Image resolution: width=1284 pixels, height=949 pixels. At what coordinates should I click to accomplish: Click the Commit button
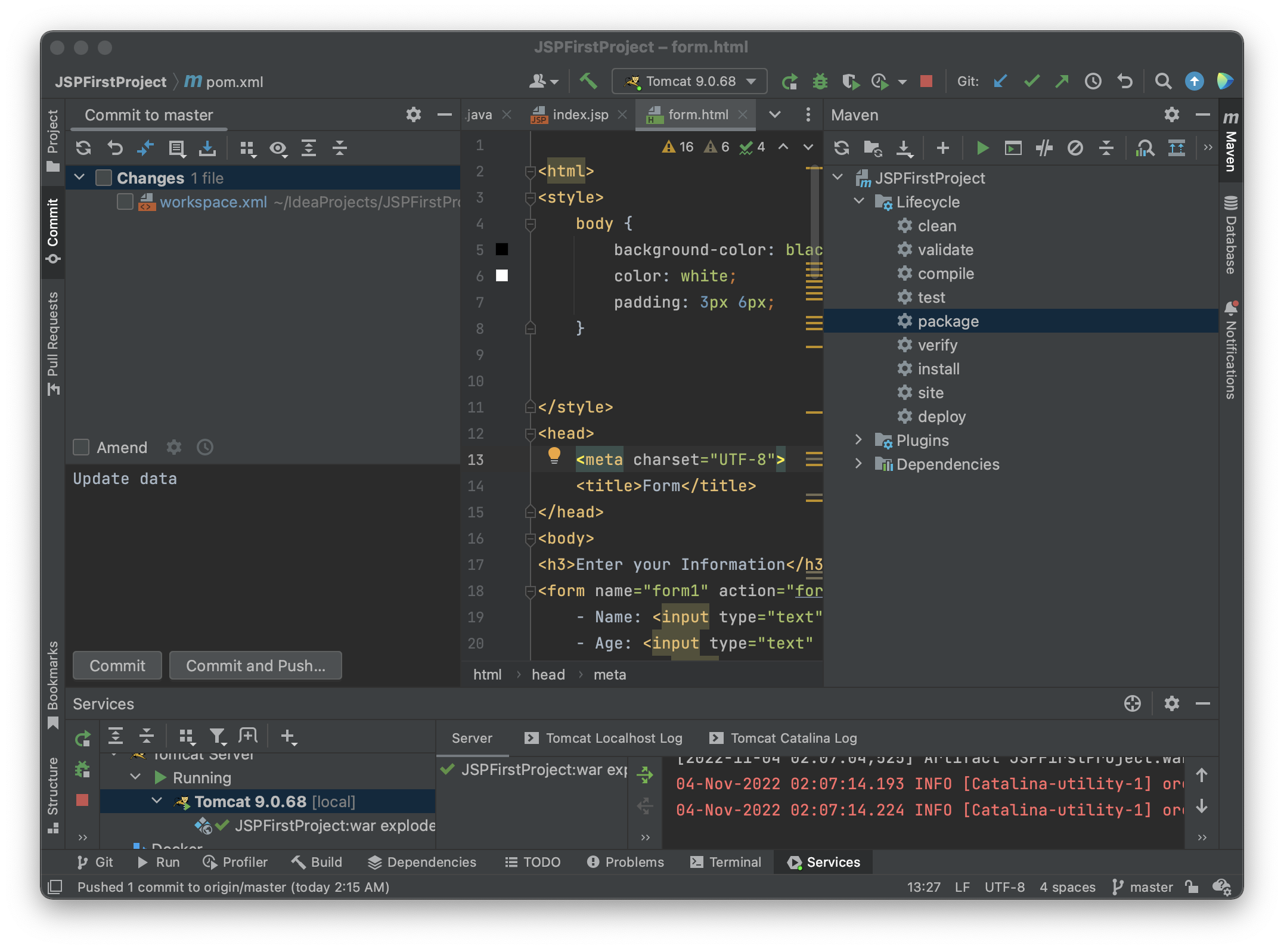point(117,665)
